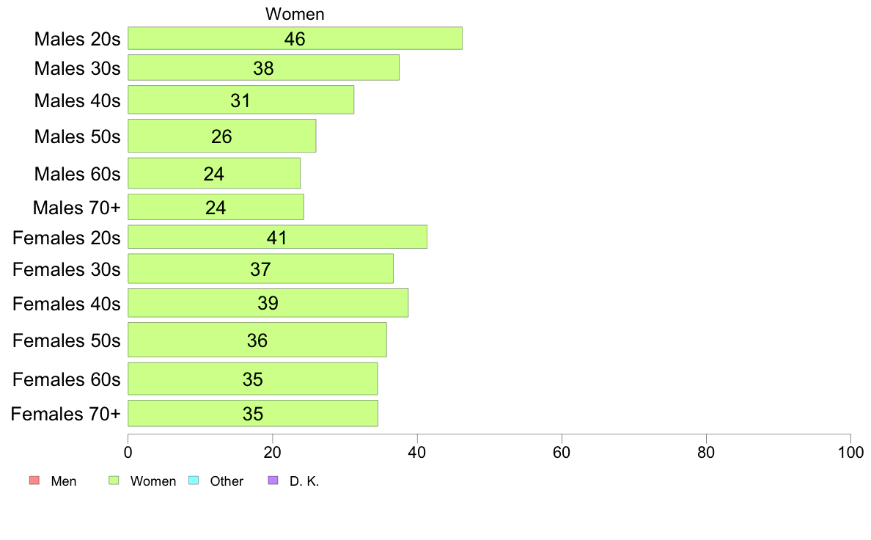Click the 100 axis tick label

click(850, 452)
